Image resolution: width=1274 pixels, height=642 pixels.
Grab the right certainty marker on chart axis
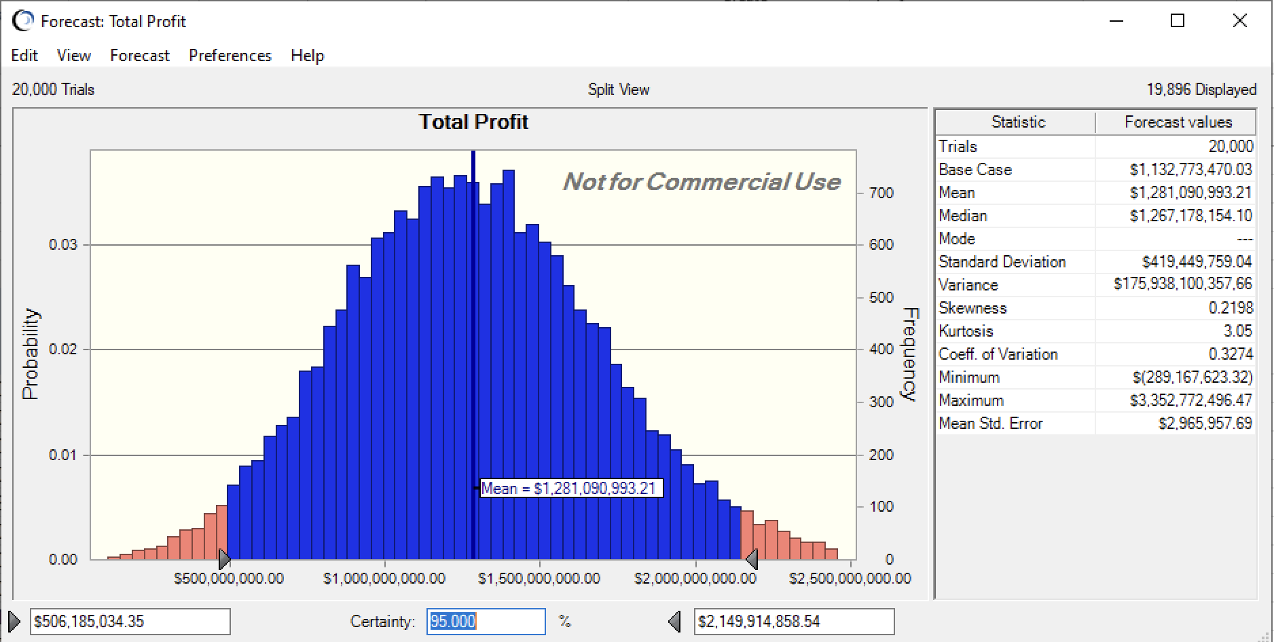pos(751,560)
